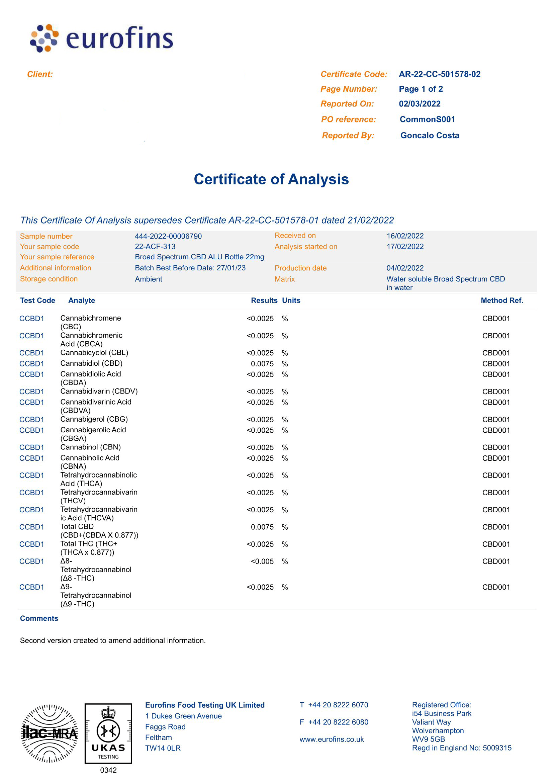
Task: Click the Total CBD result 0.0075
Action: click(262, 527)
